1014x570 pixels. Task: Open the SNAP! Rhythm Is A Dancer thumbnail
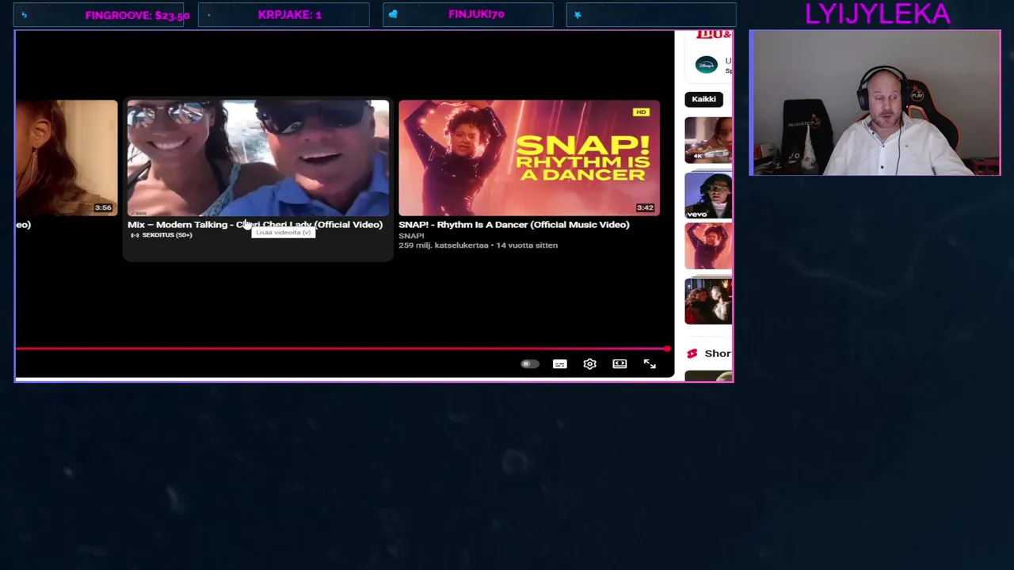click(529, 158)
